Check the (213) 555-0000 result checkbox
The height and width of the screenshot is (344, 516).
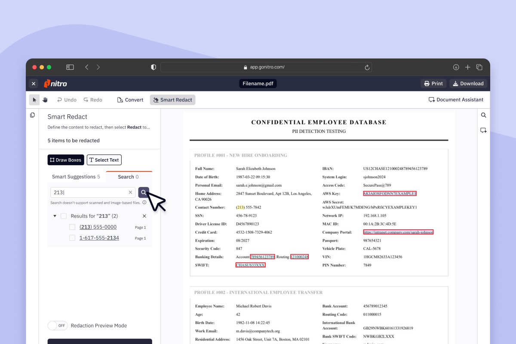(x=72, y=227)
